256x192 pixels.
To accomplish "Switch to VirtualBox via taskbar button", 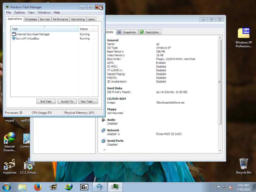I will click(x=99, y=187).
